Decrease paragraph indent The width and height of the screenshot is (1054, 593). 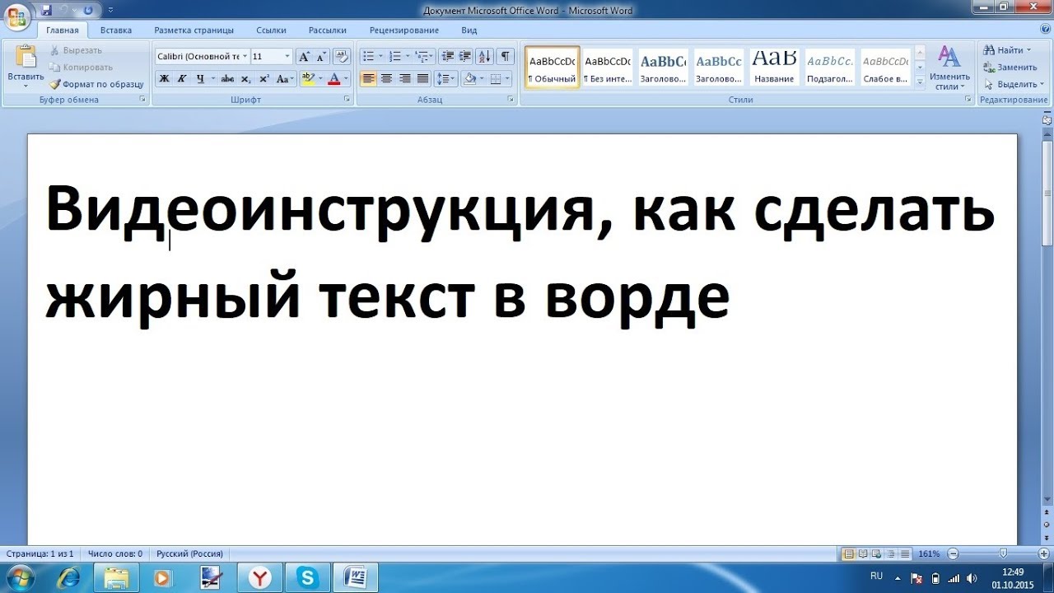[x=448, y=57]
